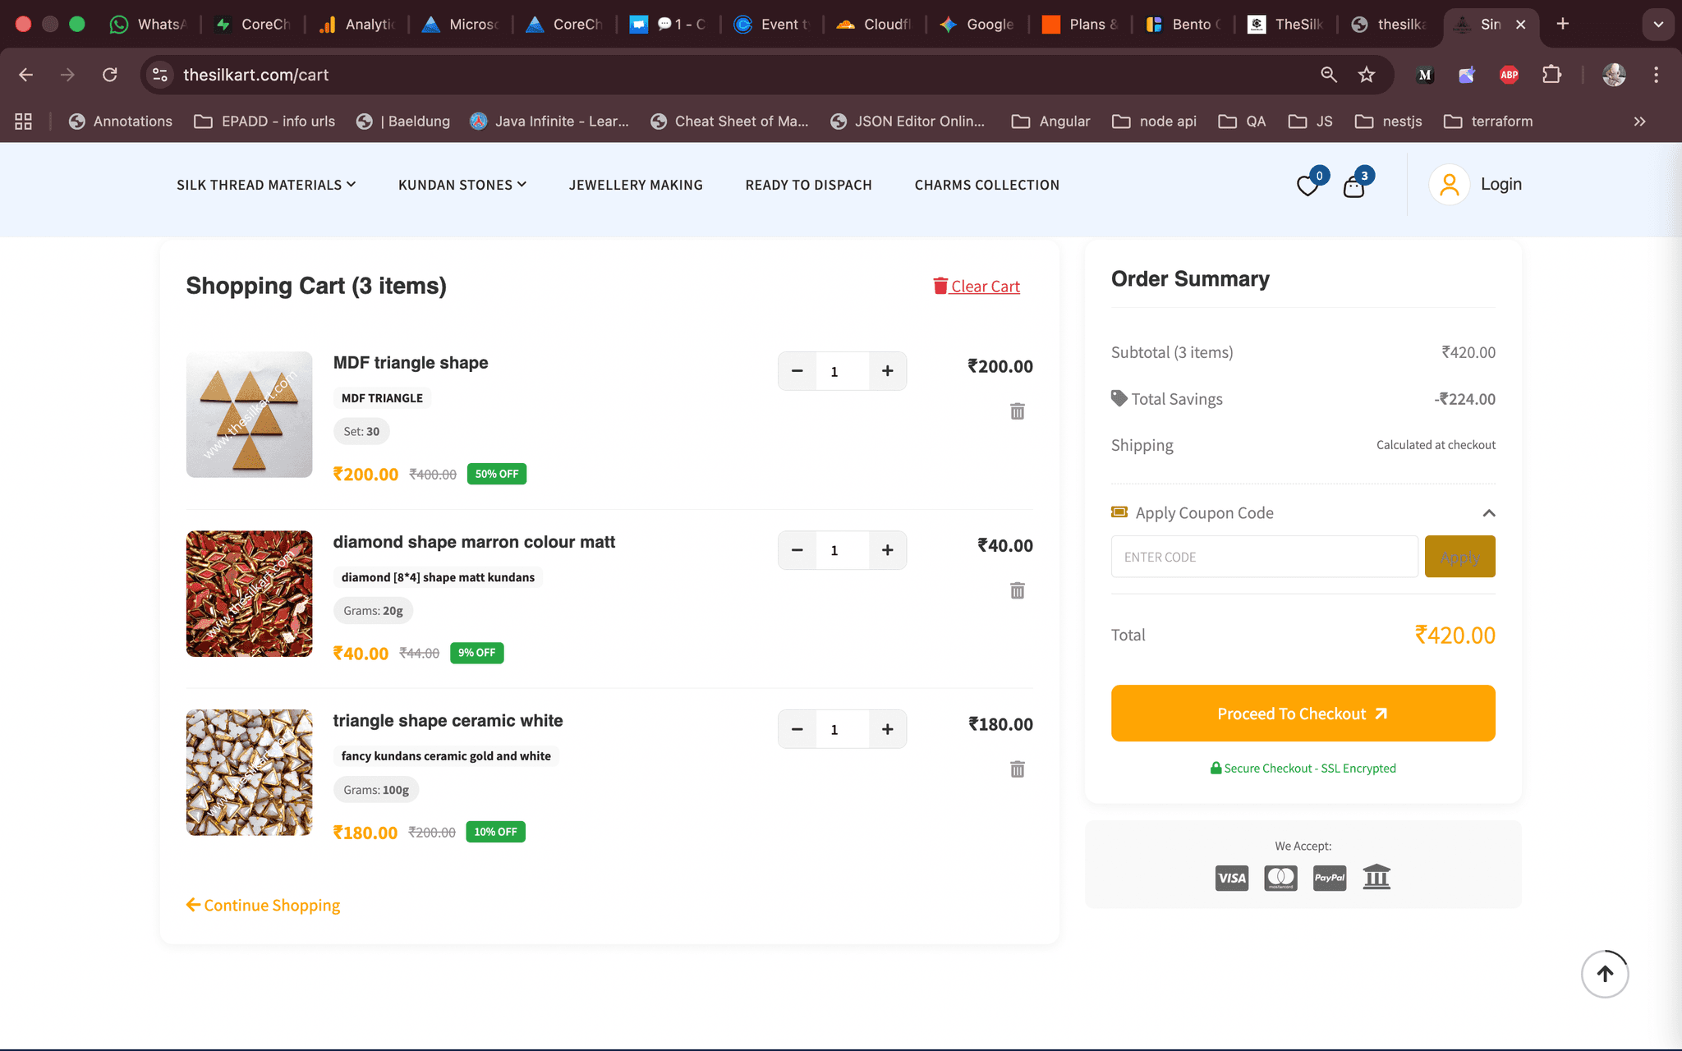Image resolution: width=1682 pixels, height=1051 pixels.
Task: Open the wishlist heart icon
Action: pyautogui.click(x=1307, y=186)
